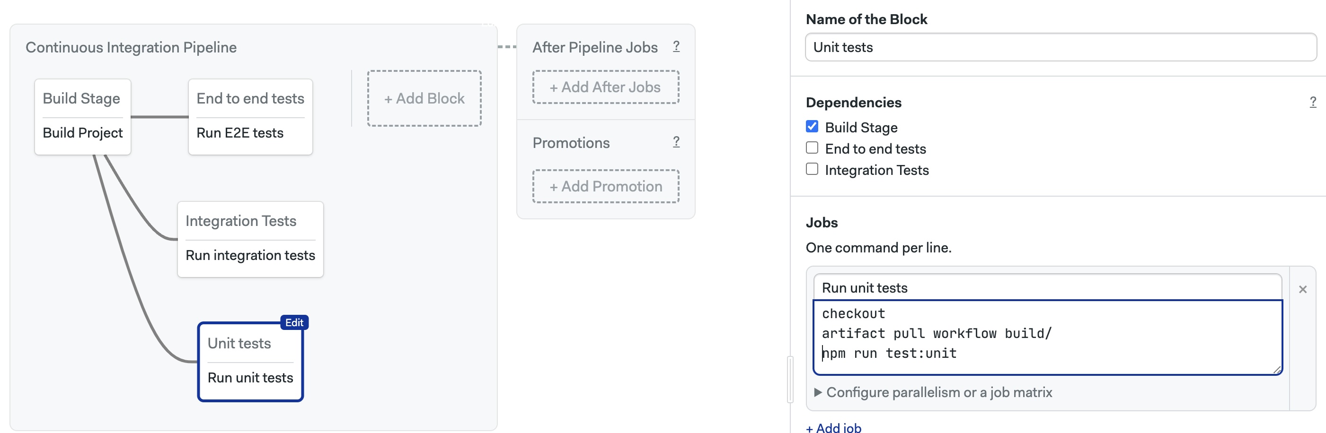Open help icon next to After Pipeline Jobs
This screenshot has width=1326, height=433.
tap(676, 46)
